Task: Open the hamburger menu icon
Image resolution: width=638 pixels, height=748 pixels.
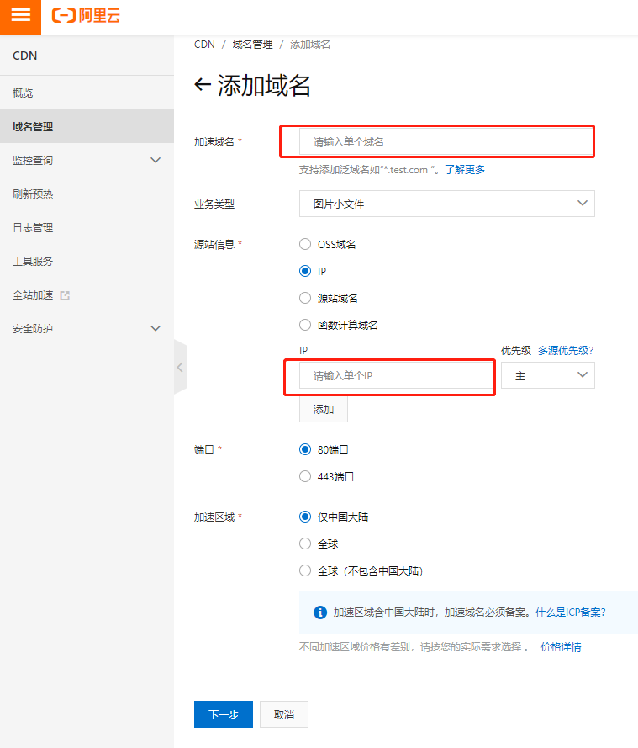Action: click(20, 16)
